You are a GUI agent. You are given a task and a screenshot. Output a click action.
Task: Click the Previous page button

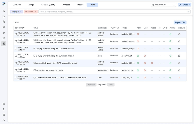[91, 85]
